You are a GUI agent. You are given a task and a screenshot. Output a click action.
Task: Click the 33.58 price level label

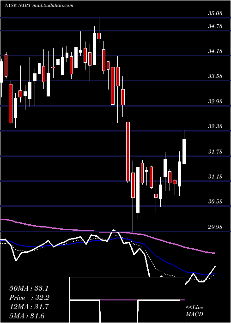[x=215, y=76]
